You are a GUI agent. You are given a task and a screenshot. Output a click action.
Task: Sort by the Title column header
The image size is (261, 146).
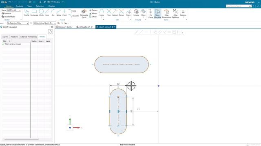coord(16,41)
